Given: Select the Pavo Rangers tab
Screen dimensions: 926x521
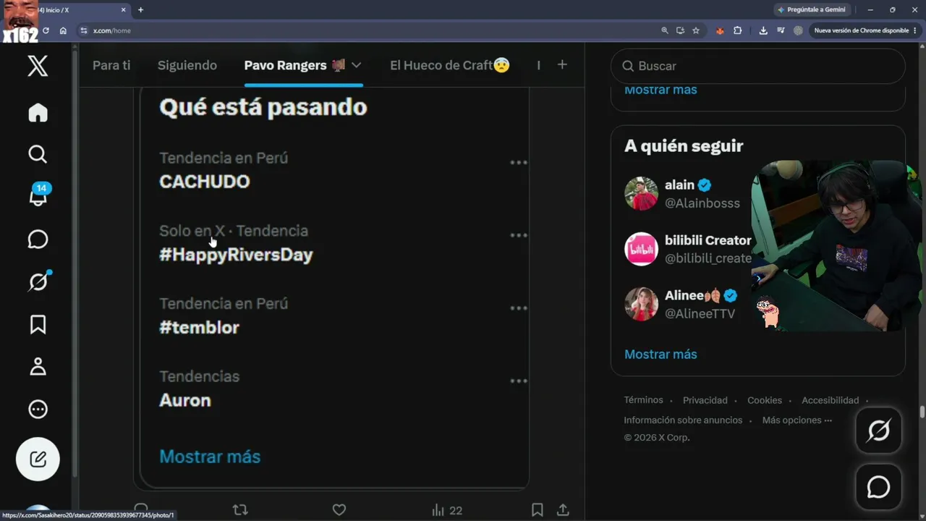Looking at the screenshot, I should [x=294, y=65].
